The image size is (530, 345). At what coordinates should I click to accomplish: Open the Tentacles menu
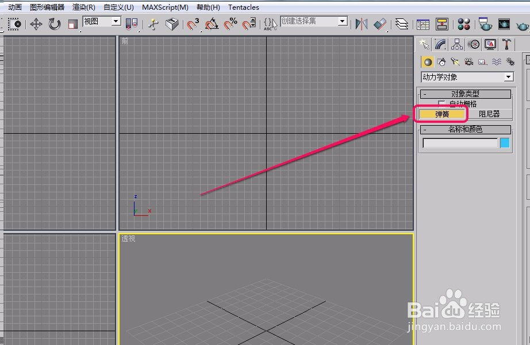(x=243, y=7)
